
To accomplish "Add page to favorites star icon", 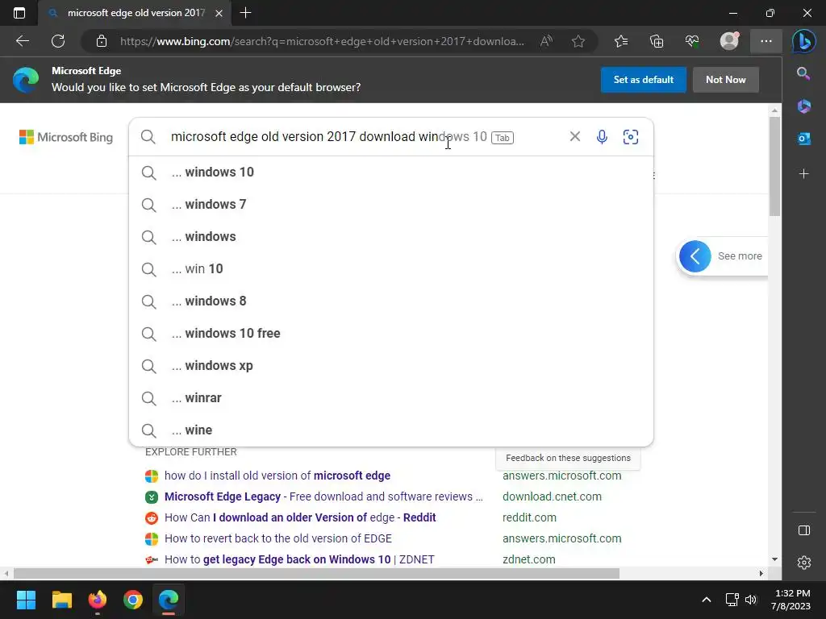I will 578,41.
